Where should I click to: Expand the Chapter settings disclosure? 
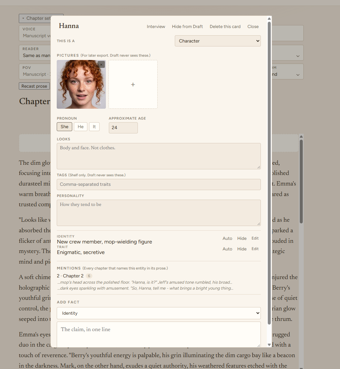[x=35, y=18]
